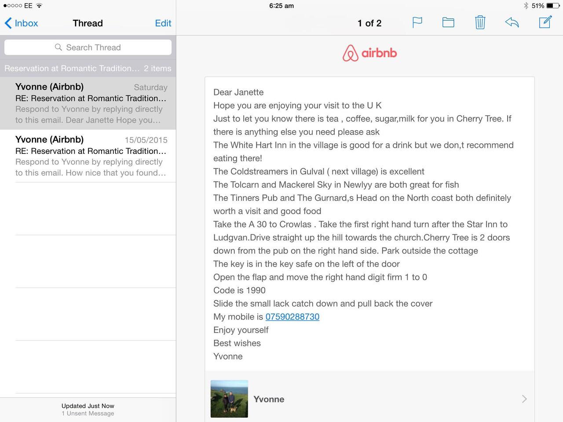
Task: Tap the reply arrow icon
Action: (512, 22)
